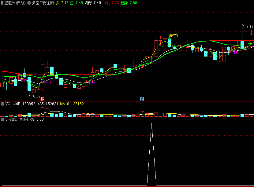Image resolution: width=254 pixels, height=187 pixels.
Task: Open the main chart indicator dropdown arrow
Action: click(x=29, y=3)
